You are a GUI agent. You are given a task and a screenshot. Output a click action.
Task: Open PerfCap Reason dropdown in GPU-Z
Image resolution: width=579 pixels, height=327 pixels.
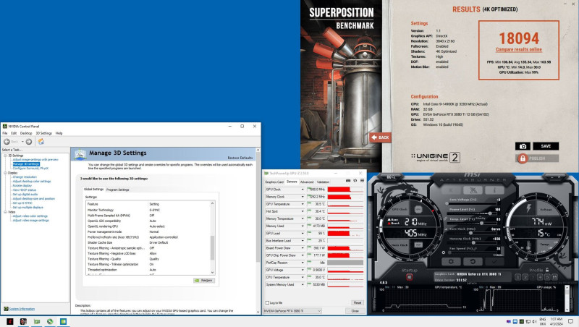click(303, 263)
